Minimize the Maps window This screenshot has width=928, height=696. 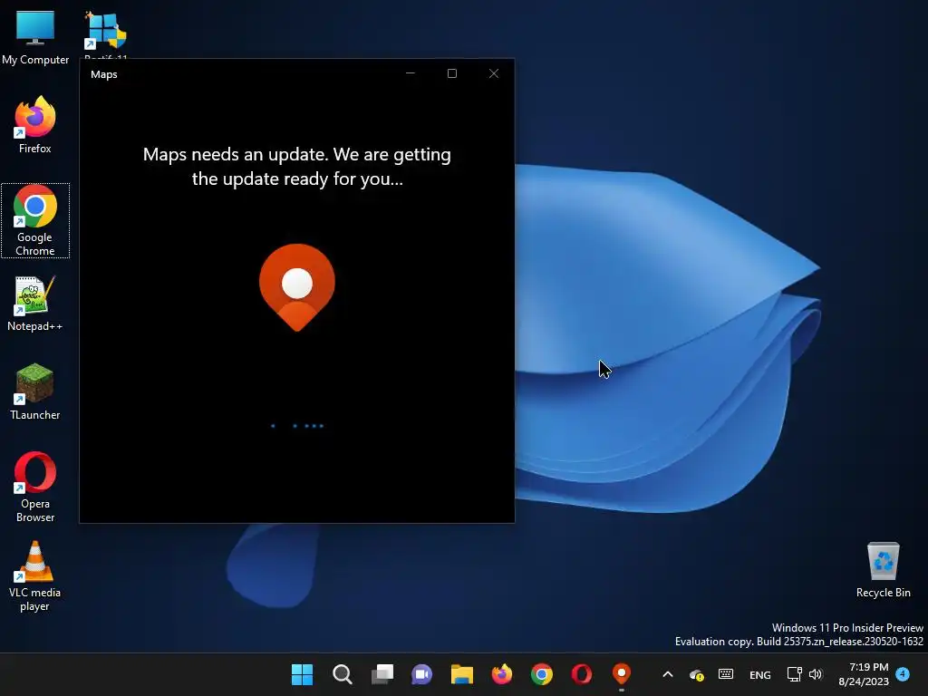click(x=411, y=73)
